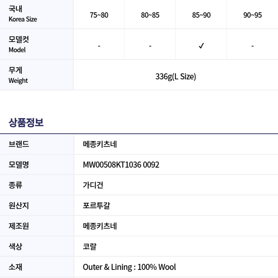Click the 가디건 product type value
The image size is (278, 278).
(x=93, y=185)
